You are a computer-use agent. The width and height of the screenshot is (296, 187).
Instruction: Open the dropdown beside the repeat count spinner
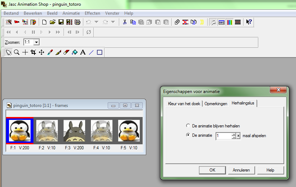point(239,136)
